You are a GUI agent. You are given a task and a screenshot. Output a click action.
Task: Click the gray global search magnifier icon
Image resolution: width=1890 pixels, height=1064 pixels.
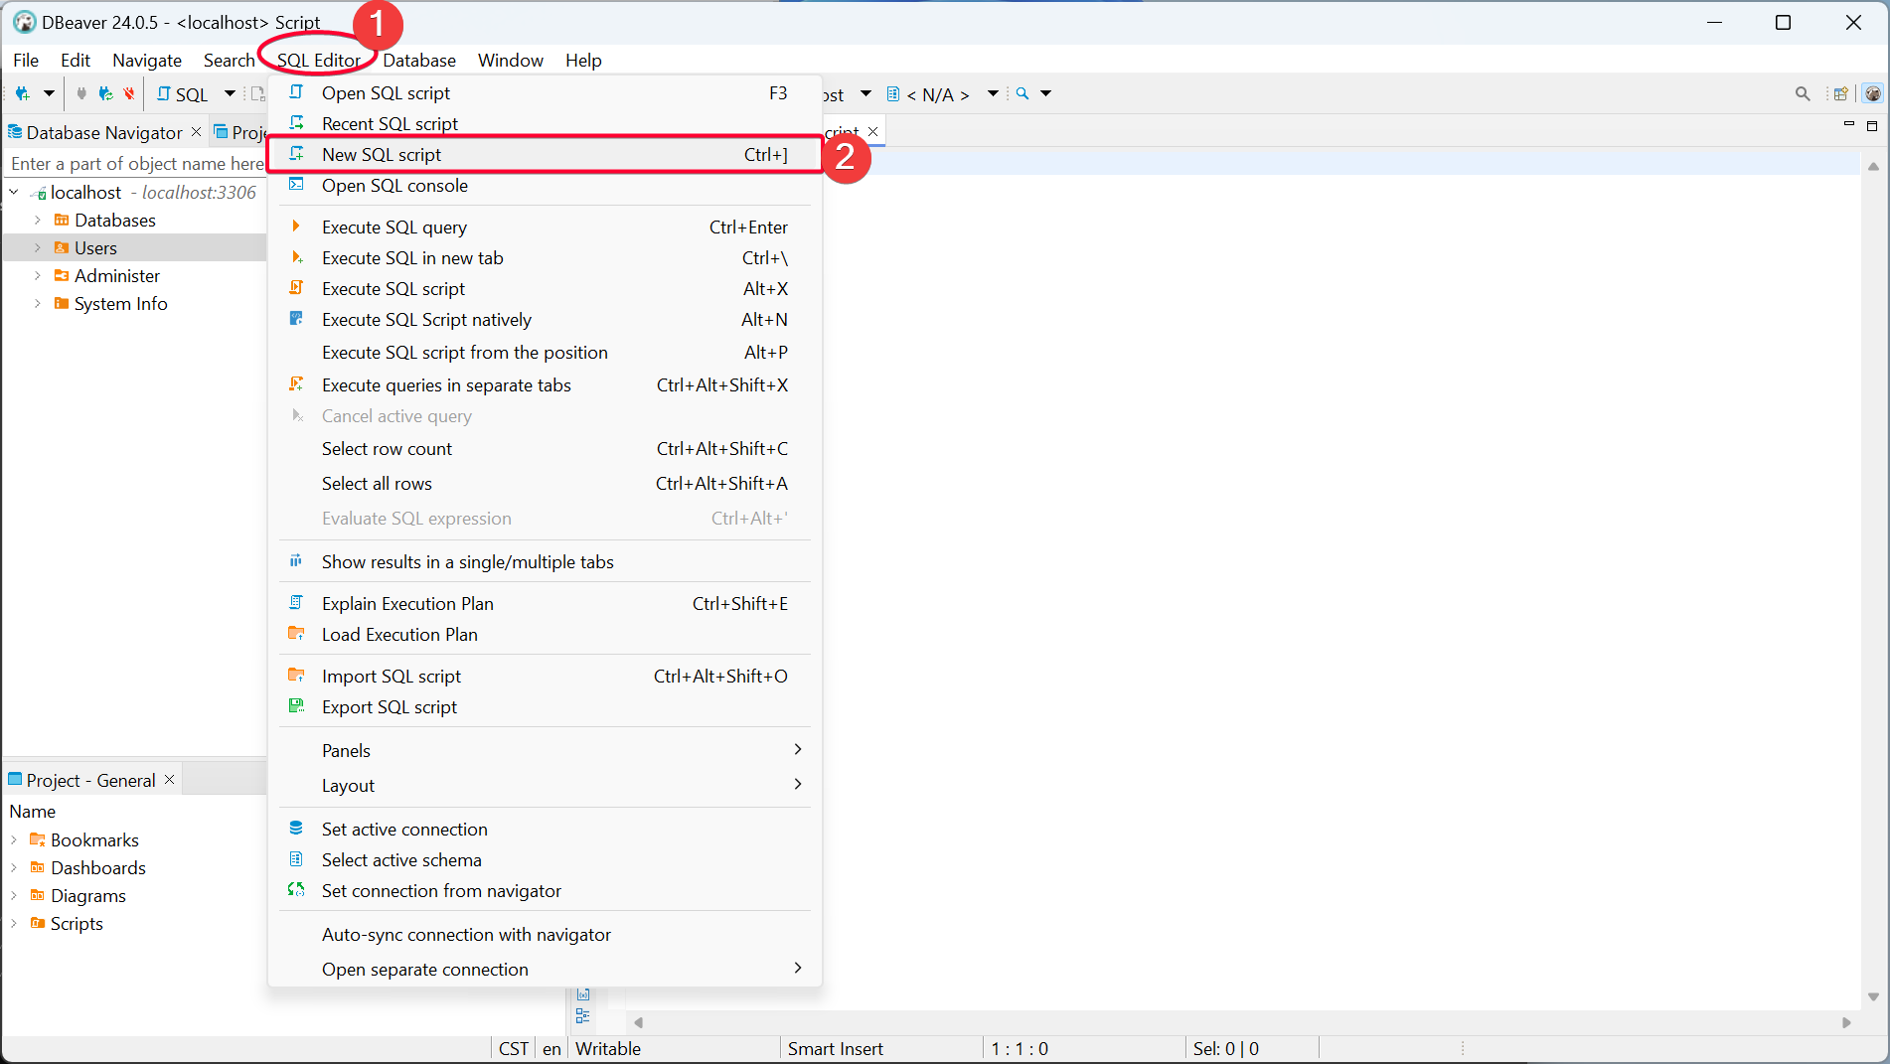pos(1803,93)
